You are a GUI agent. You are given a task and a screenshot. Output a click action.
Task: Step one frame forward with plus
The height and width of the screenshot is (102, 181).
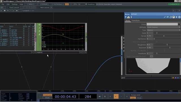point(127,96)
